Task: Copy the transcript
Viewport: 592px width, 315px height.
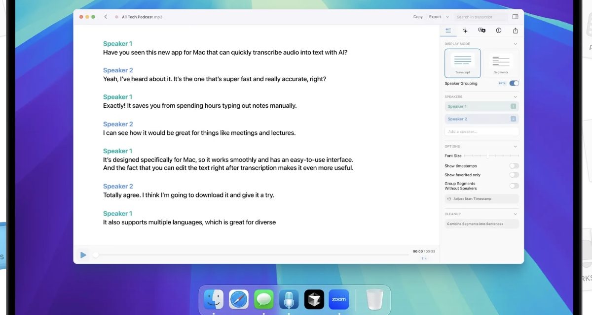Action: [418, 17]
